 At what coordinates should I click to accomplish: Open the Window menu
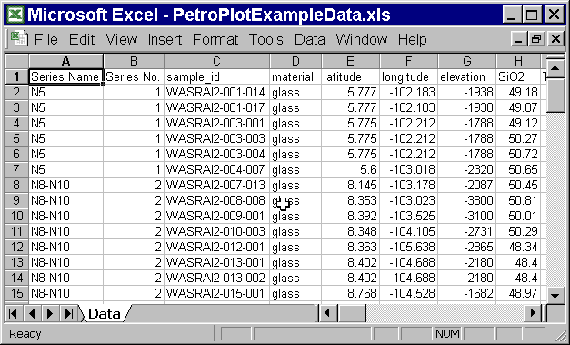coord(362,39)
